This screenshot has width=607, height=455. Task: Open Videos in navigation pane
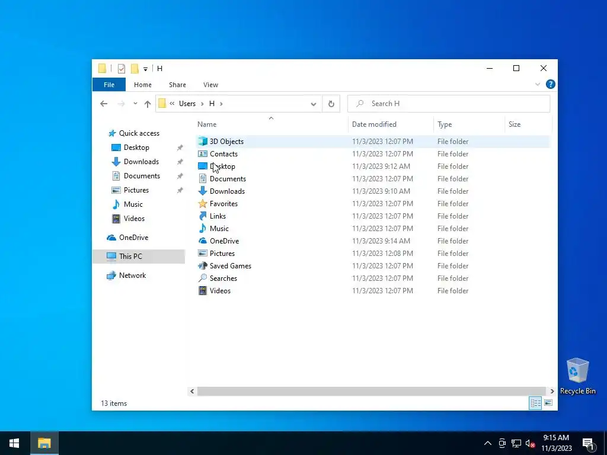point(134,219)
